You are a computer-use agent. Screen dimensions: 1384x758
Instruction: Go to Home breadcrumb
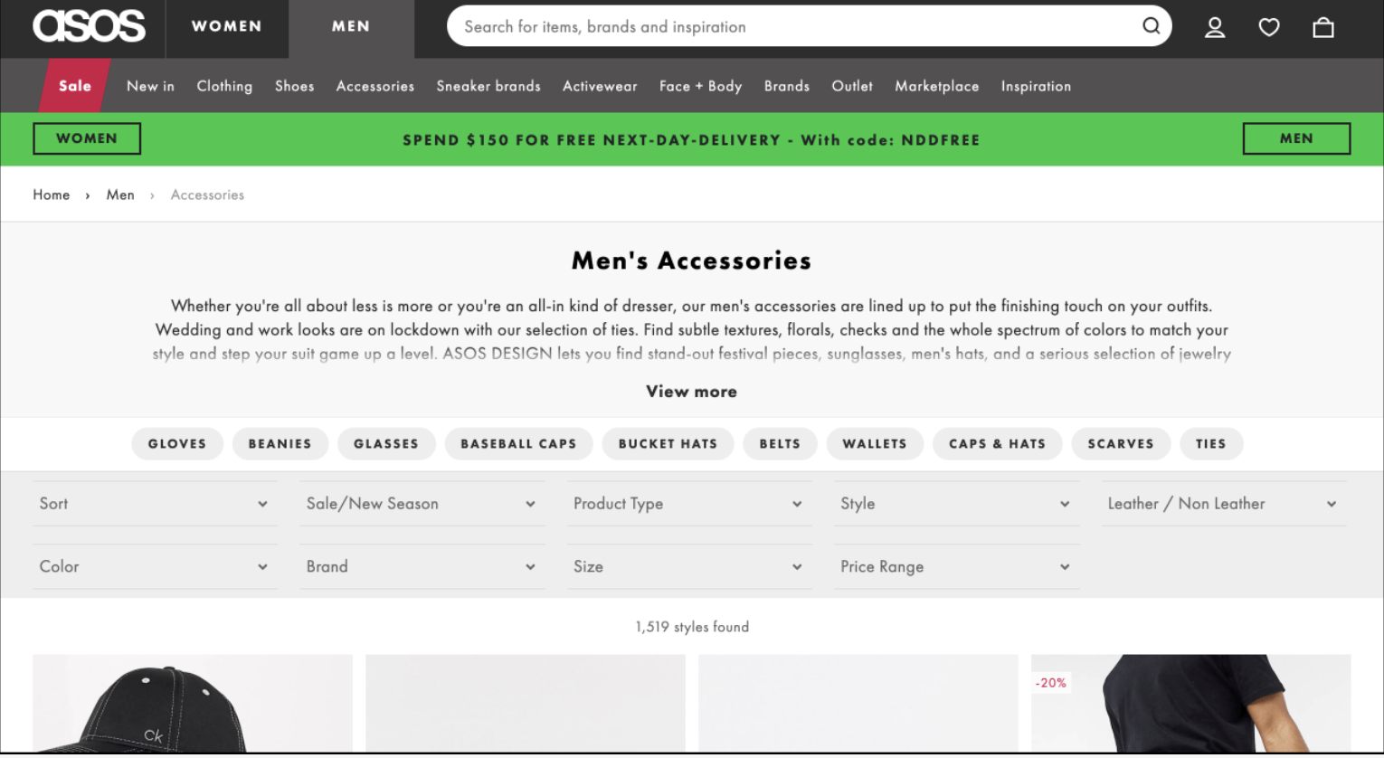tap(52, 194)
